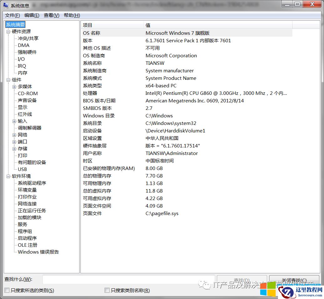Image resolution: width=324 pixels, height=299 pixels.
Task: Select 冲突/共享 in the tree
Action: tap(28, 39)
